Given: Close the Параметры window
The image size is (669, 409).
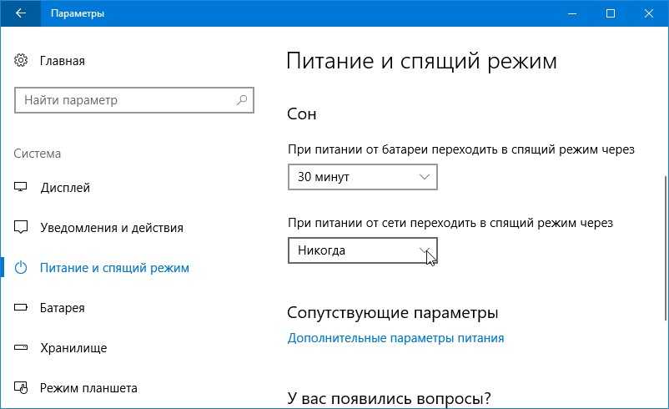Looking at the screenshot, I should point(648,13).
